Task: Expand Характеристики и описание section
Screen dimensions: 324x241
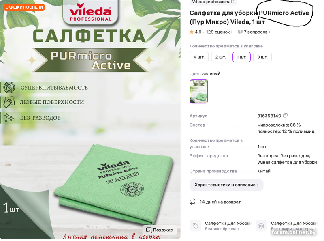Action: [x=226, y=185]
